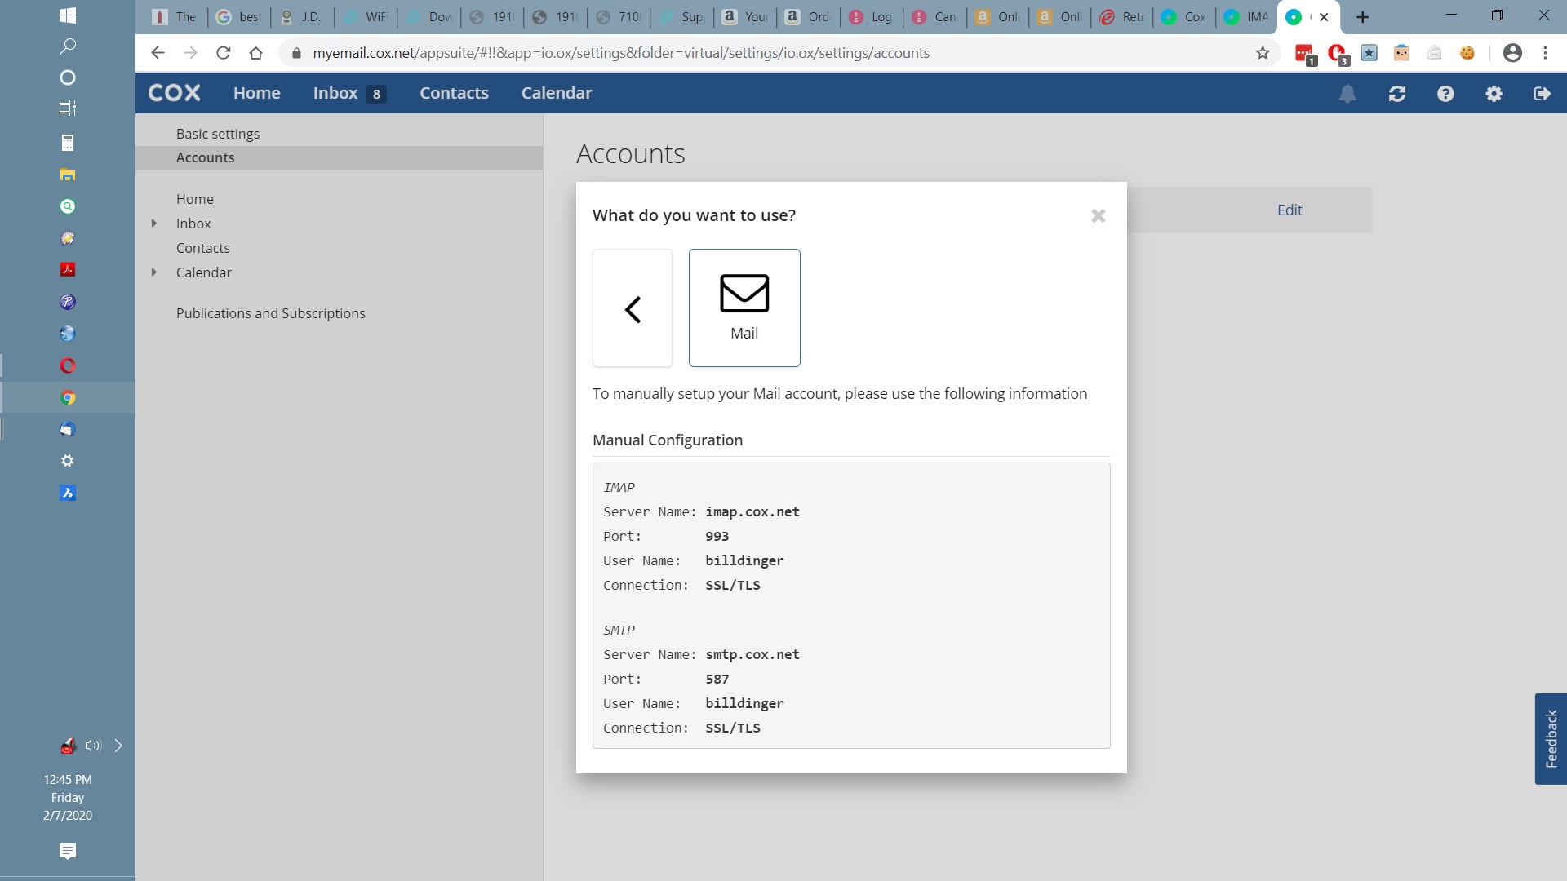
Task: Show hidden system tray icons chevron
Action: point(118,746)
